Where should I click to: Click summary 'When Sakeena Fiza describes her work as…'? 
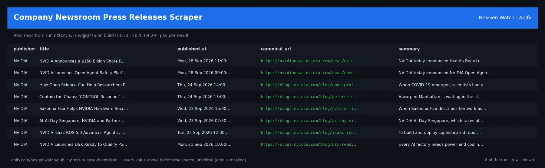(x=442, y=109)
